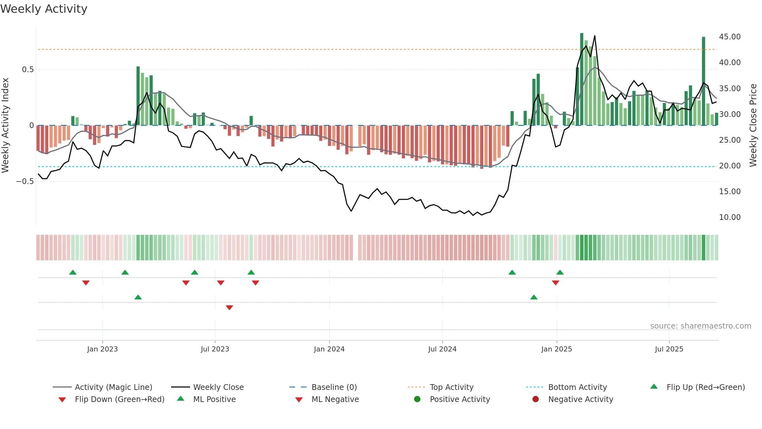Click the lone ML Negative red marker after Jul 2023

click(230, 308)
